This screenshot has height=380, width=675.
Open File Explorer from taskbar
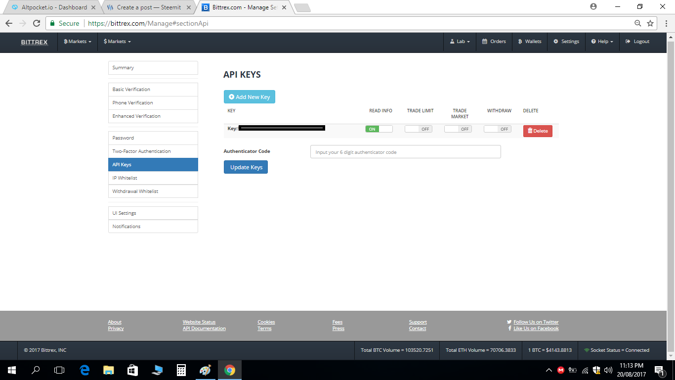[109, 370]
